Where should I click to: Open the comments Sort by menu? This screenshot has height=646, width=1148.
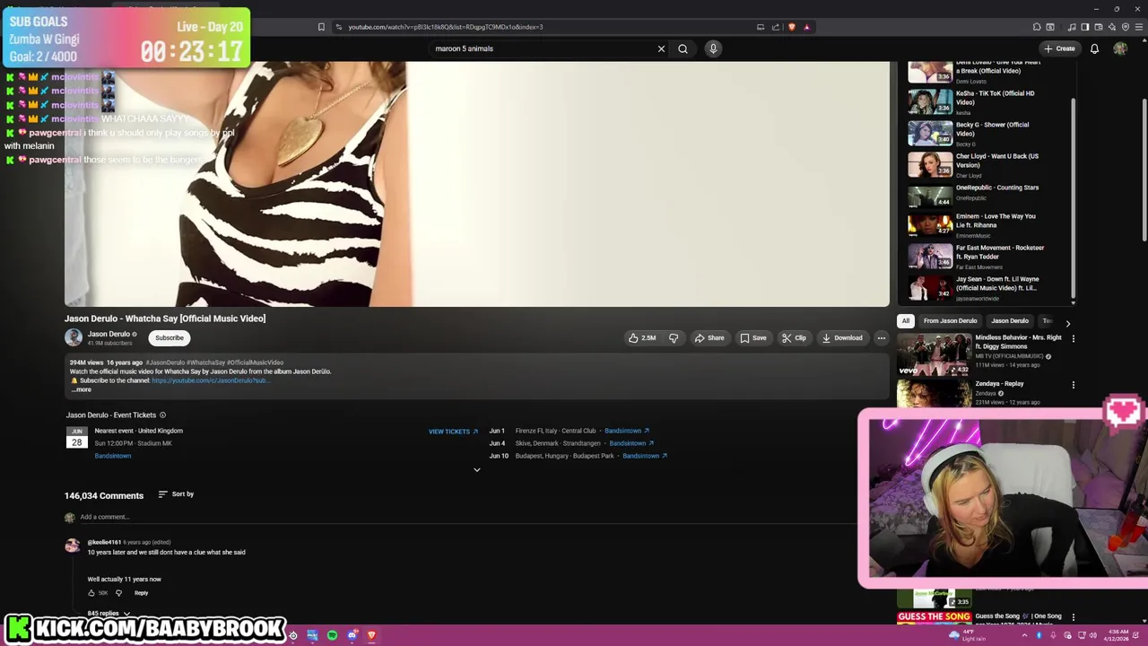tap(176, 494)
